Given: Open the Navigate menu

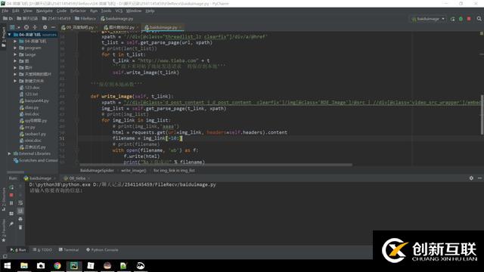Looking at the screenshot, I should [44, 11].
